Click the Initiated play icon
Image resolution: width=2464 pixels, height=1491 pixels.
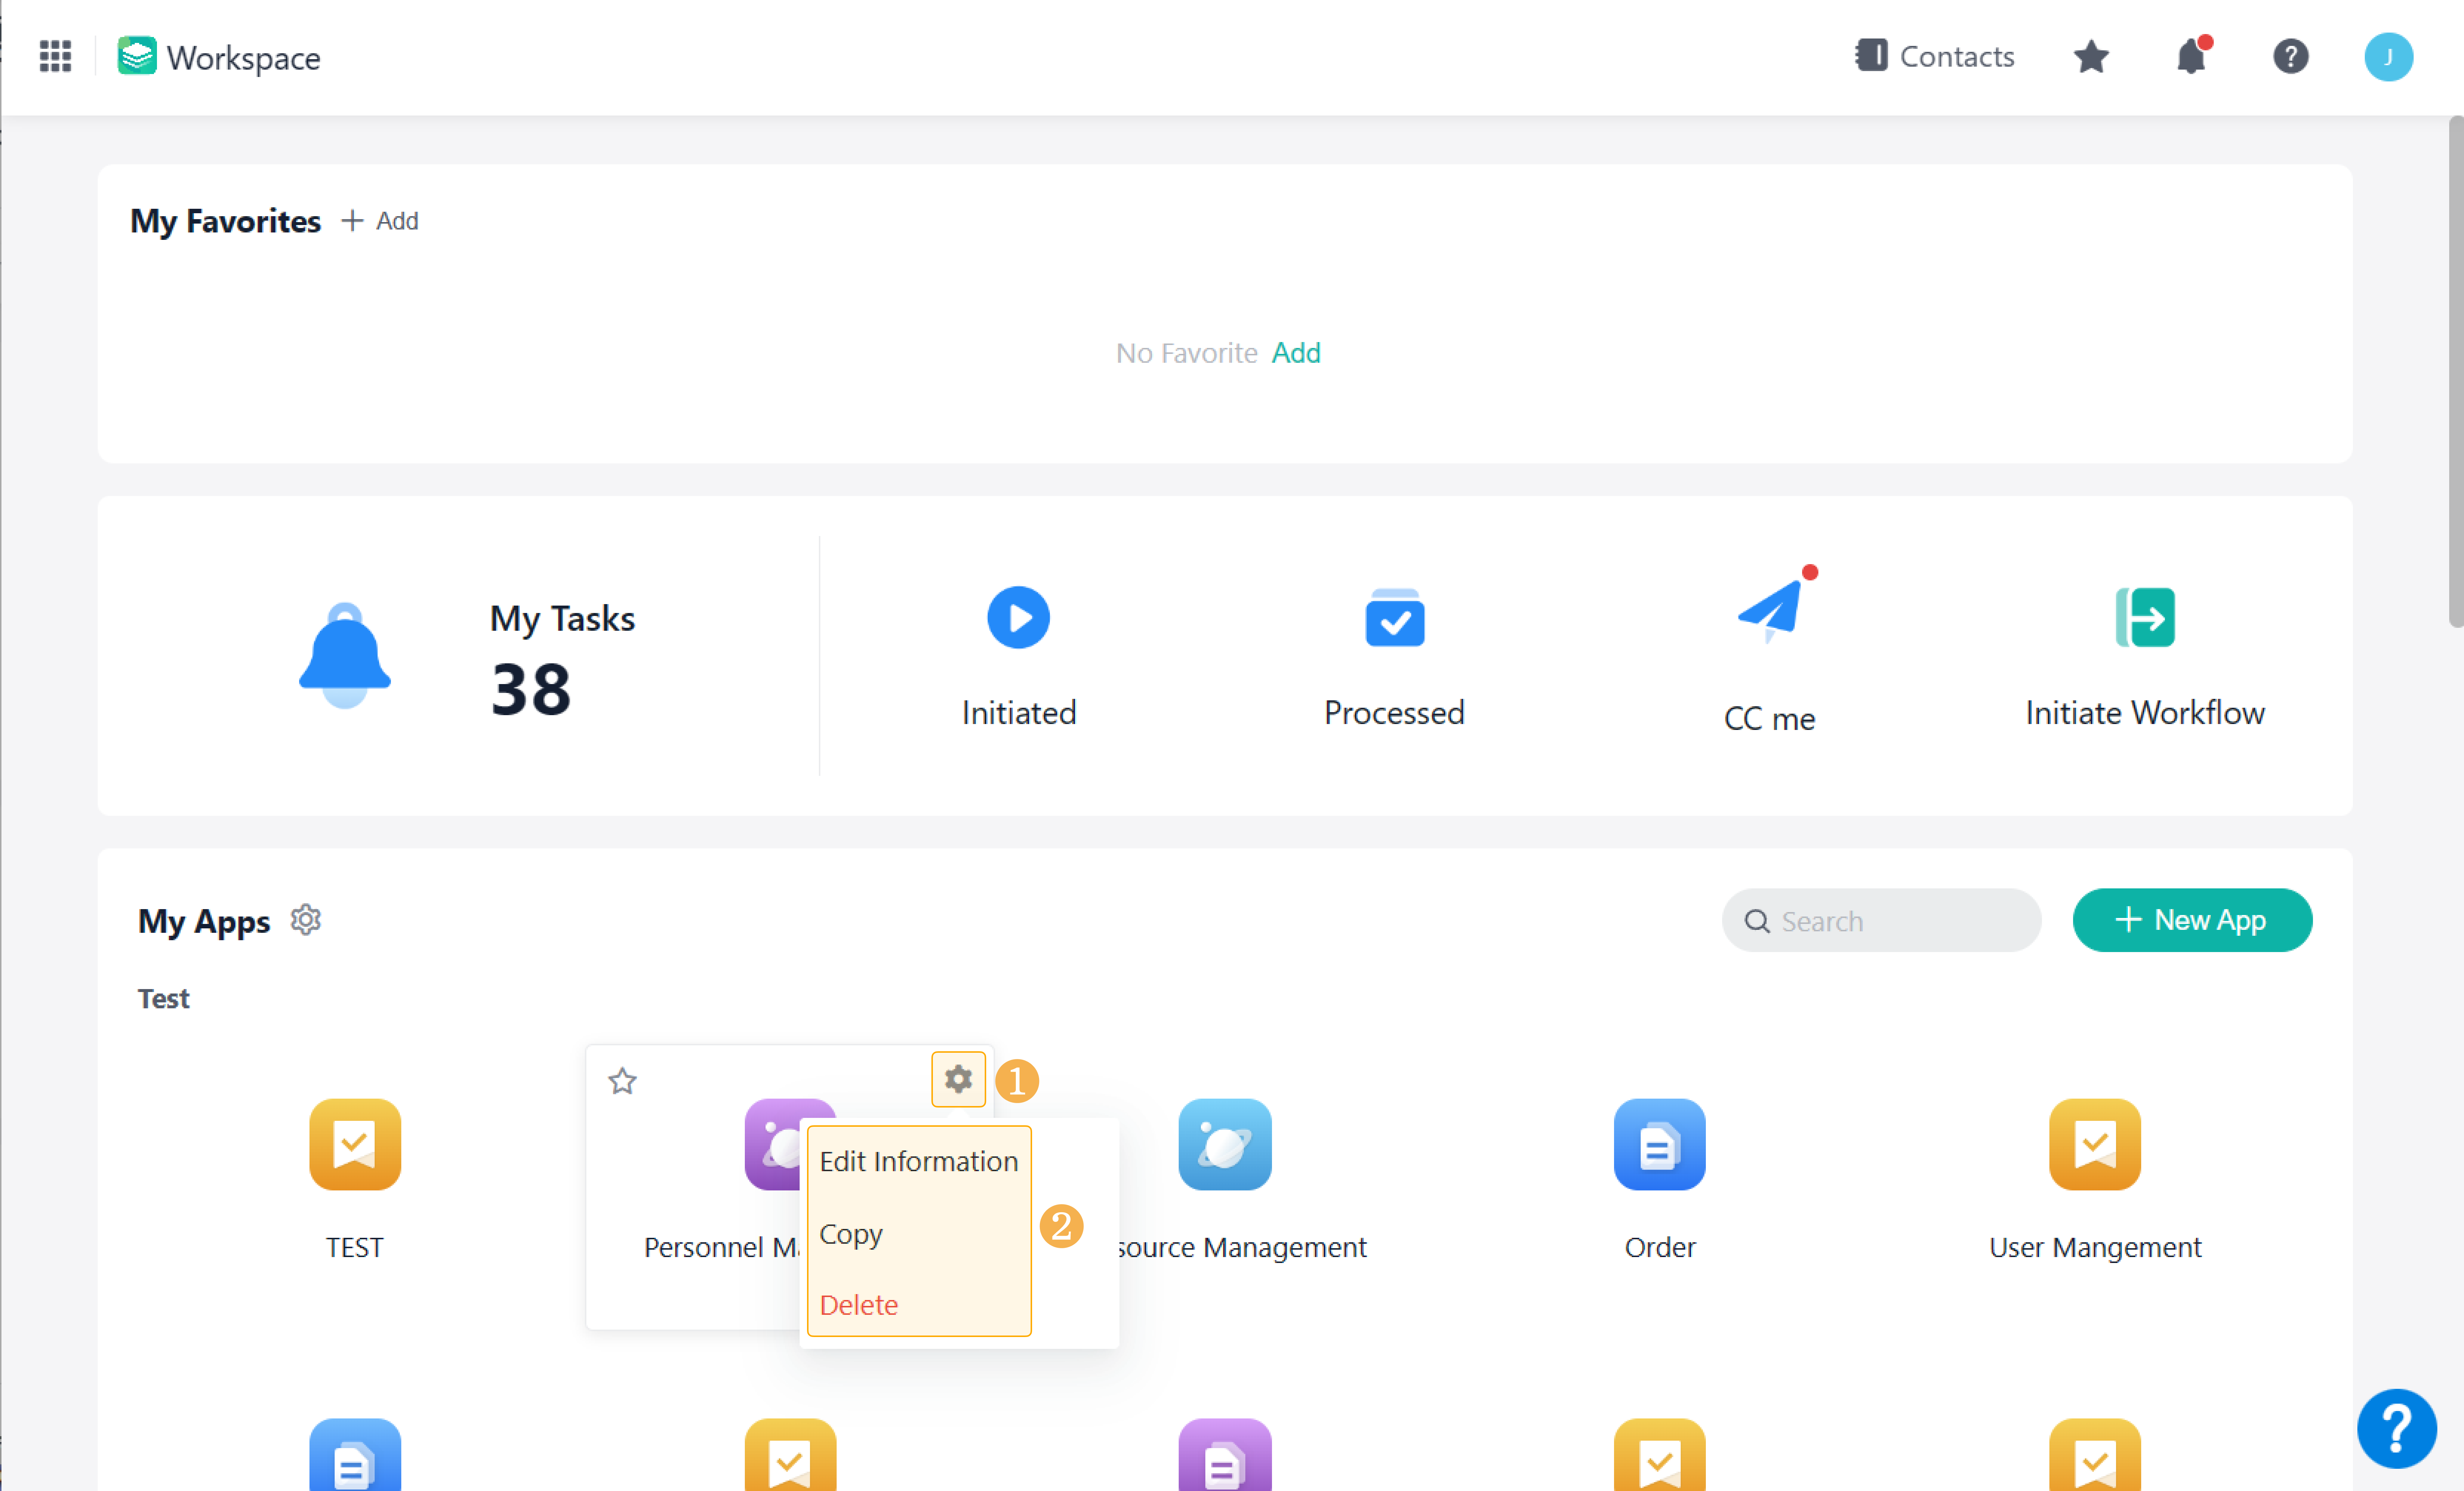click(1018, 617)
